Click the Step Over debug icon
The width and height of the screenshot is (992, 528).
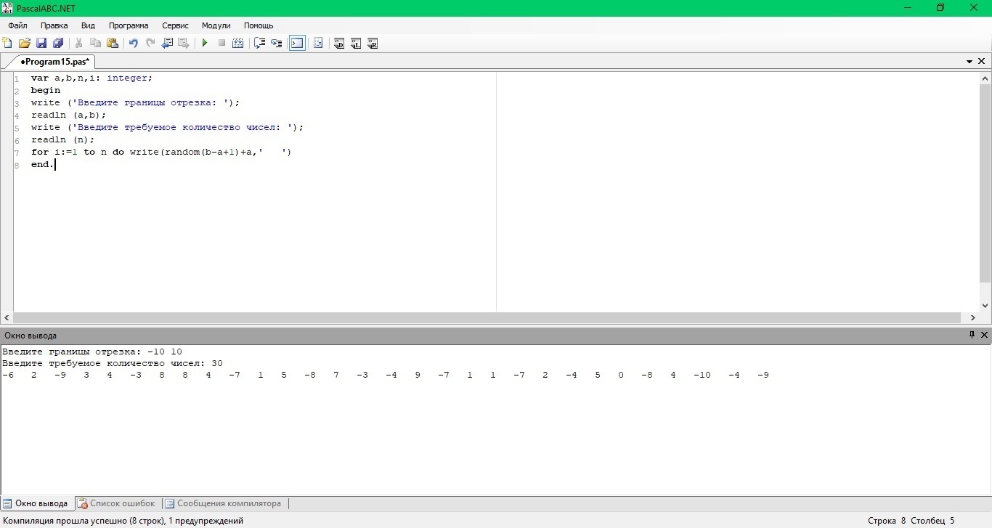click(x=259, y=44)
